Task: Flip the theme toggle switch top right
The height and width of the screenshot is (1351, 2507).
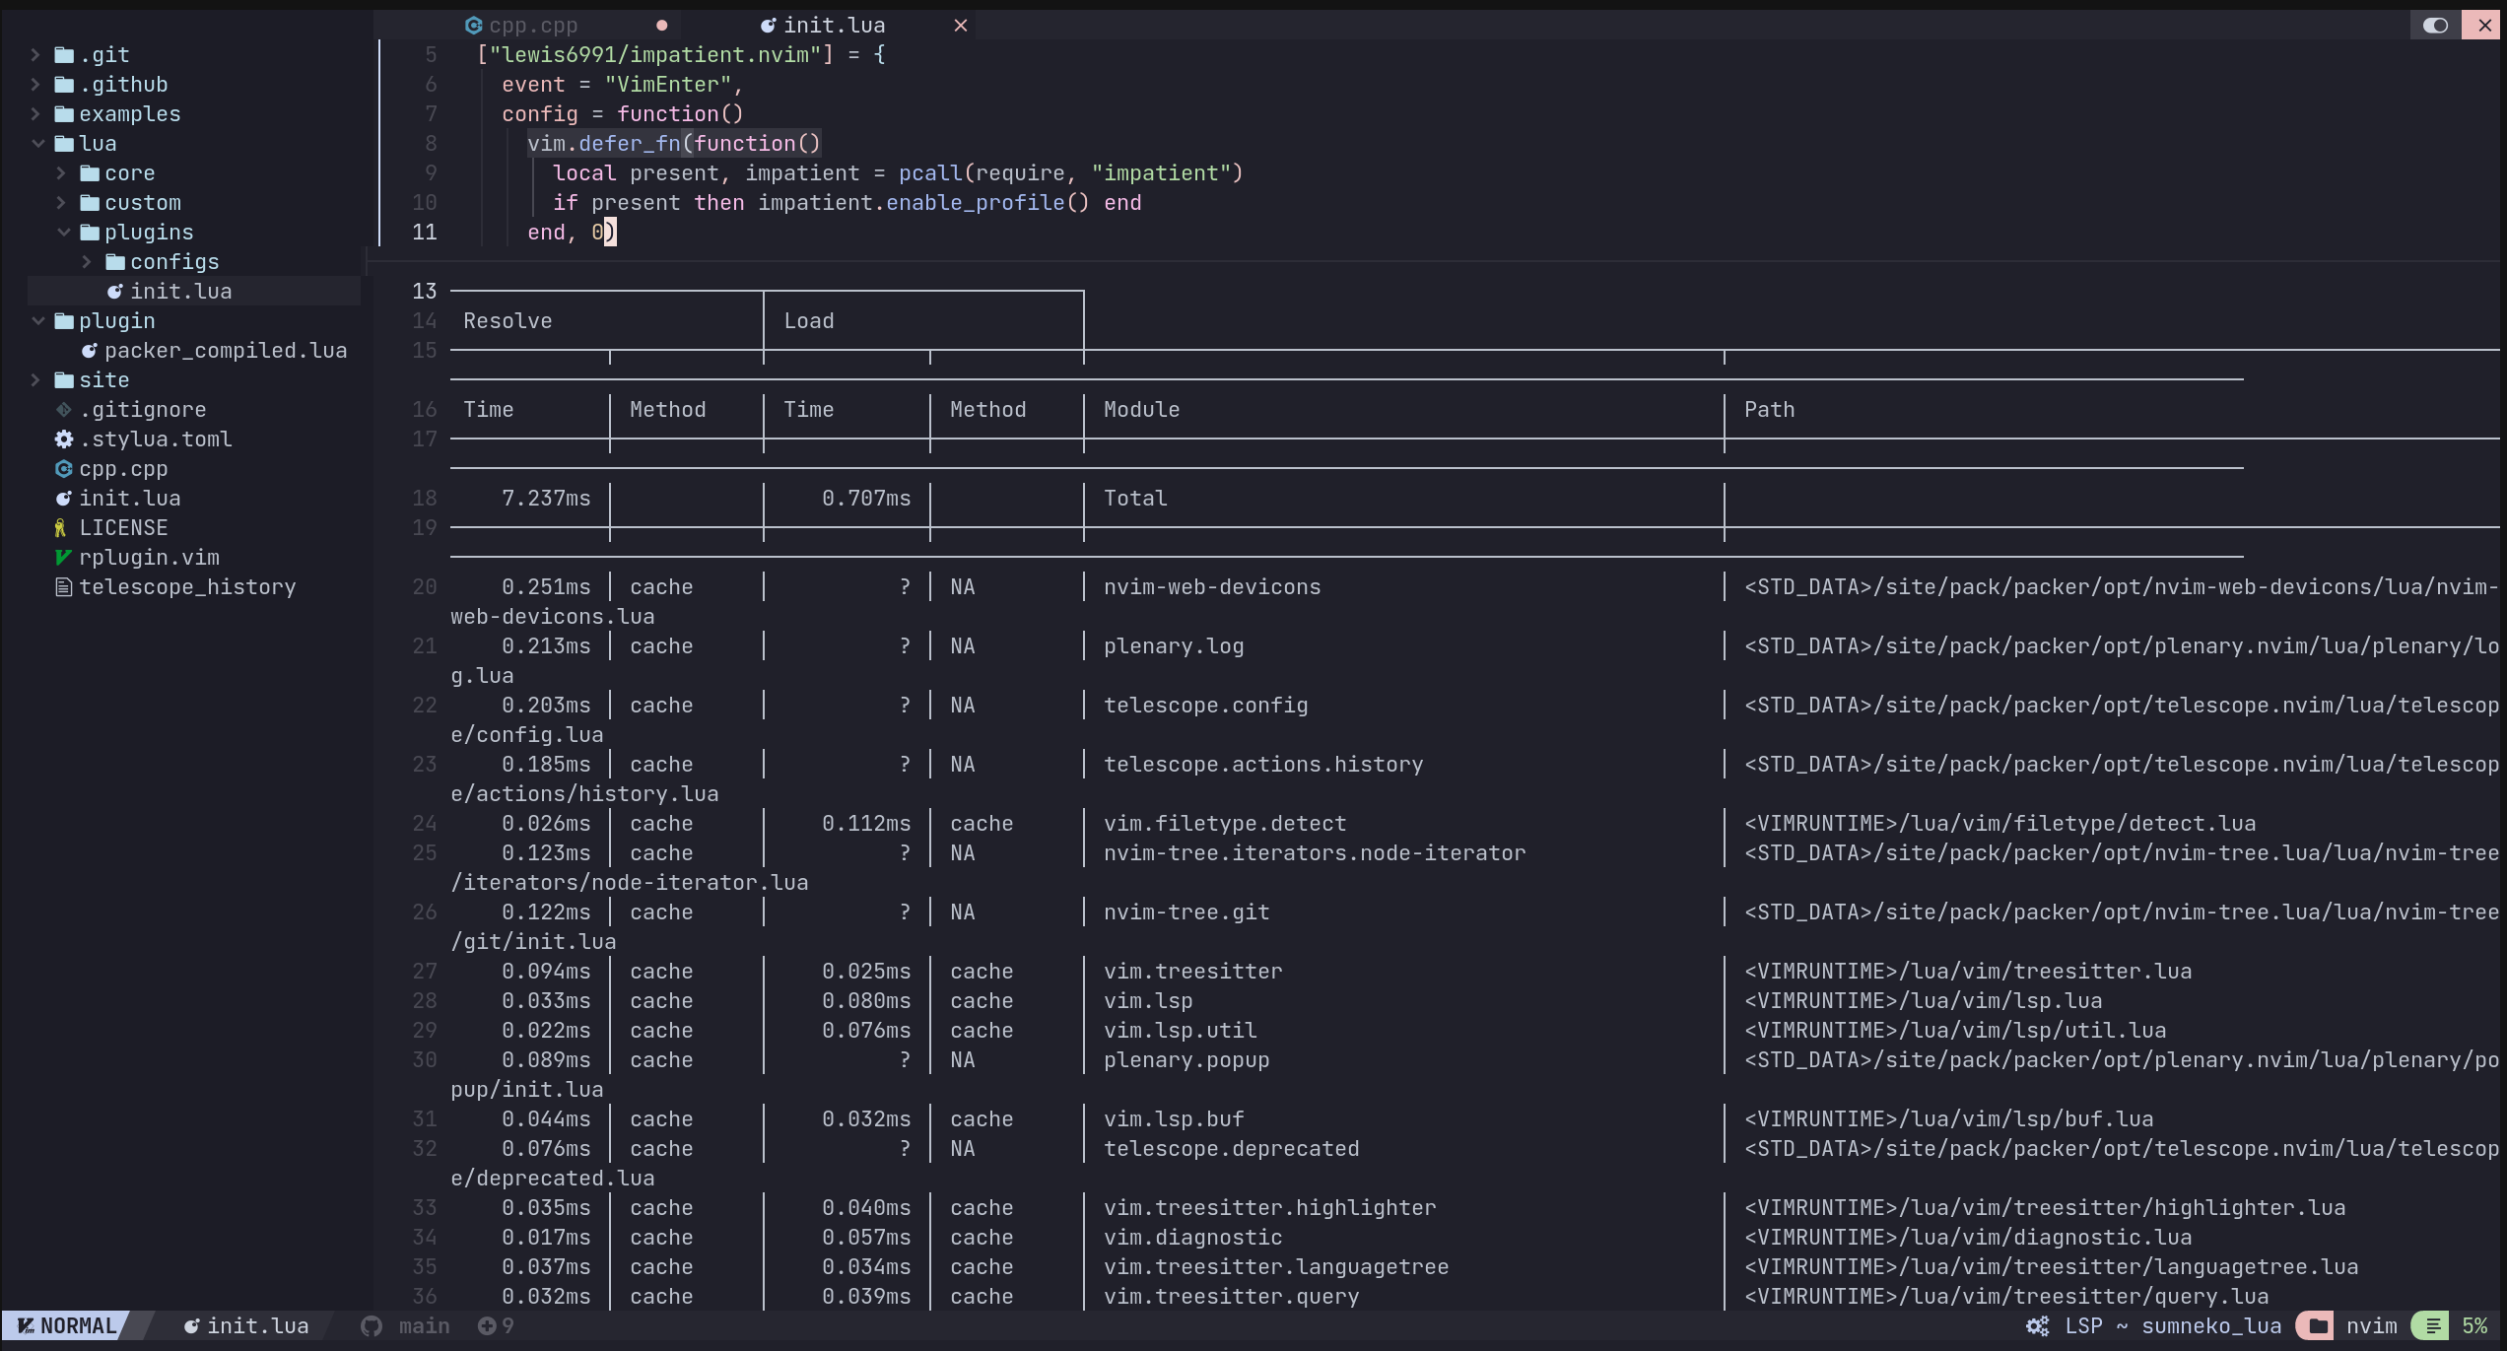Action: click(x=2434, y=25)
